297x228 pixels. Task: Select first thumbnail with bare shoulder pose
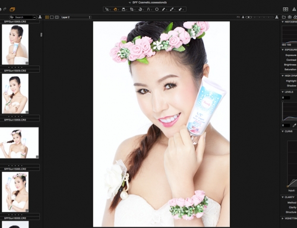[x=15, y=45]
